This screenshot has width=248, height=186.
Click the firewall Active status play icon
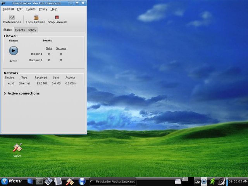tap(14, 50)
